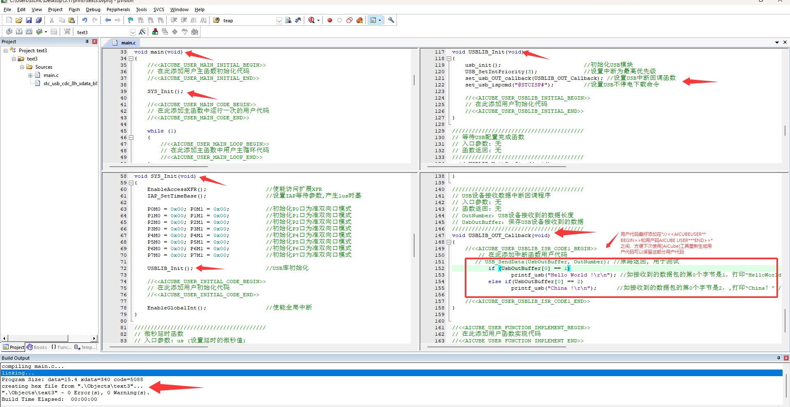Open Find in Files using the folder-binoculars icon
The height and width of the screenshot is (407, 790).
tap(217, 20)
